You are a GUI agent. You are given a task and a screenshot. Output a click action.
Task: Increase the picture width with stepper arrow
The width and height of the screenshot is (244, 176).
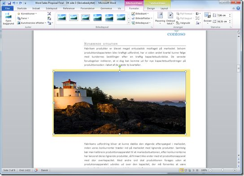tap(230, 21)
